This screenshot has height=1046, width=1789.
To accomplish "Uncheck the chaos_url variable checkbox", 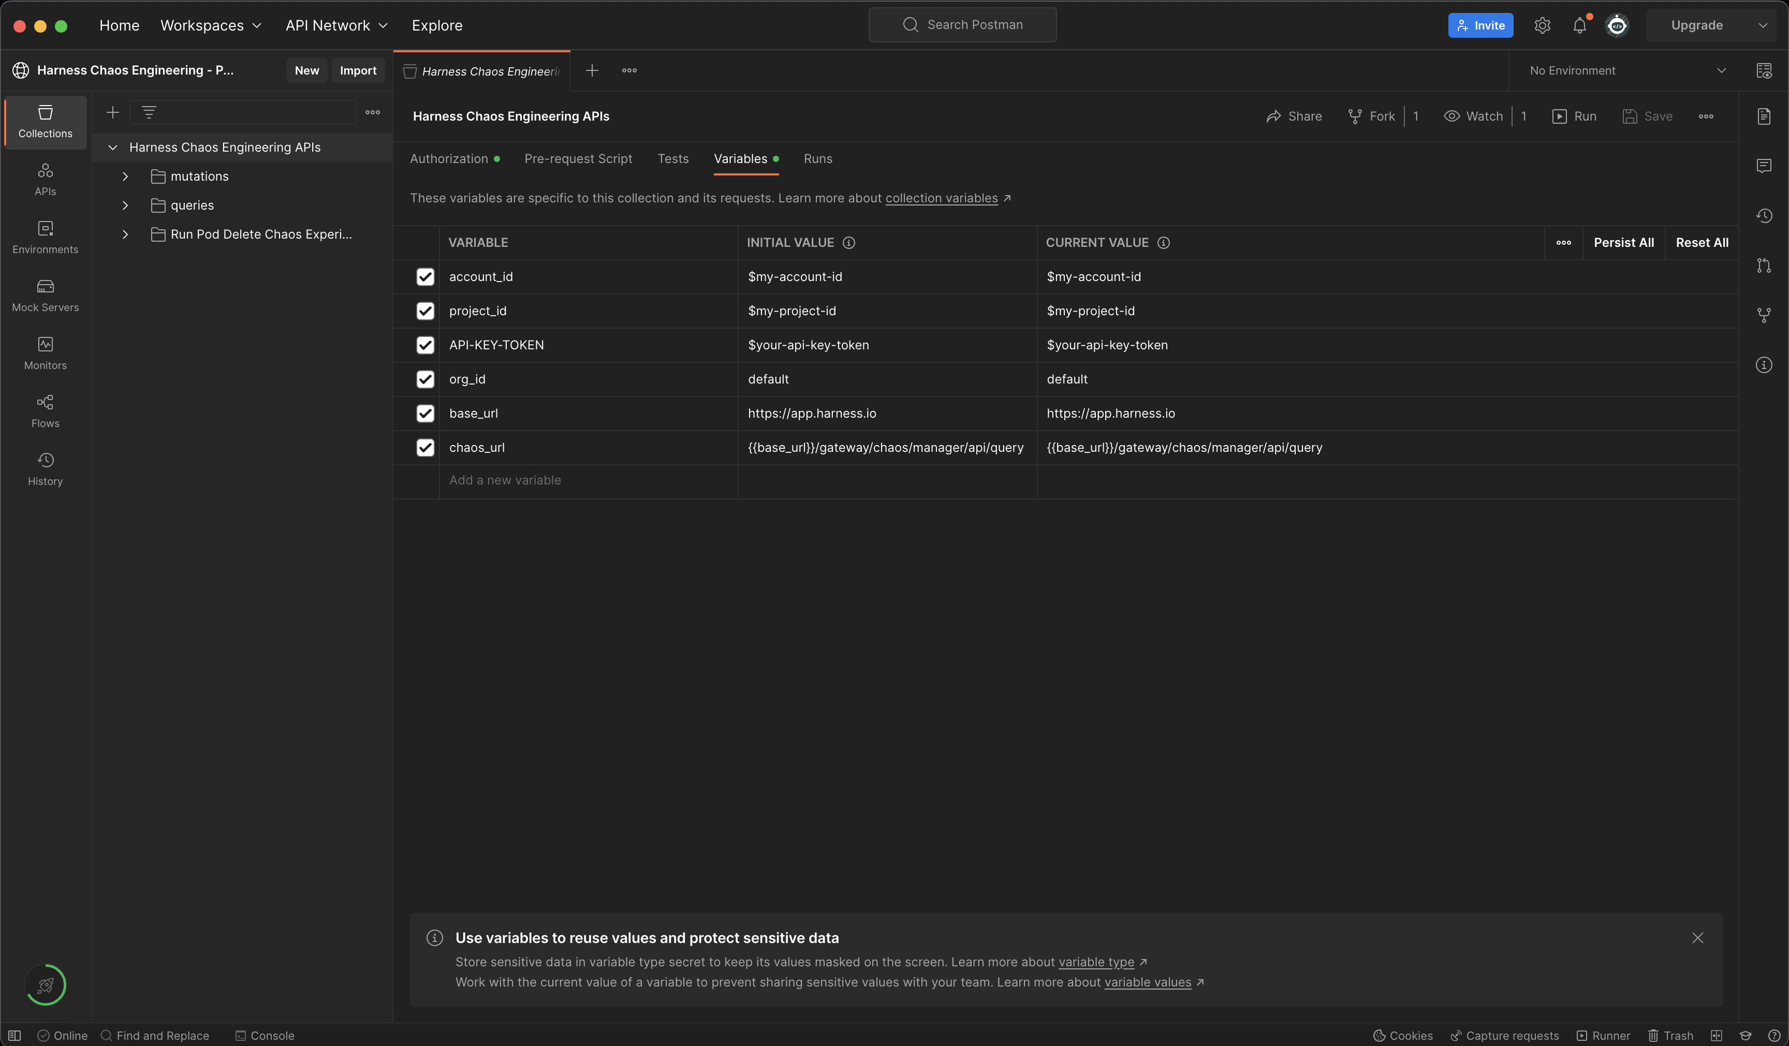I will point(425,447).
